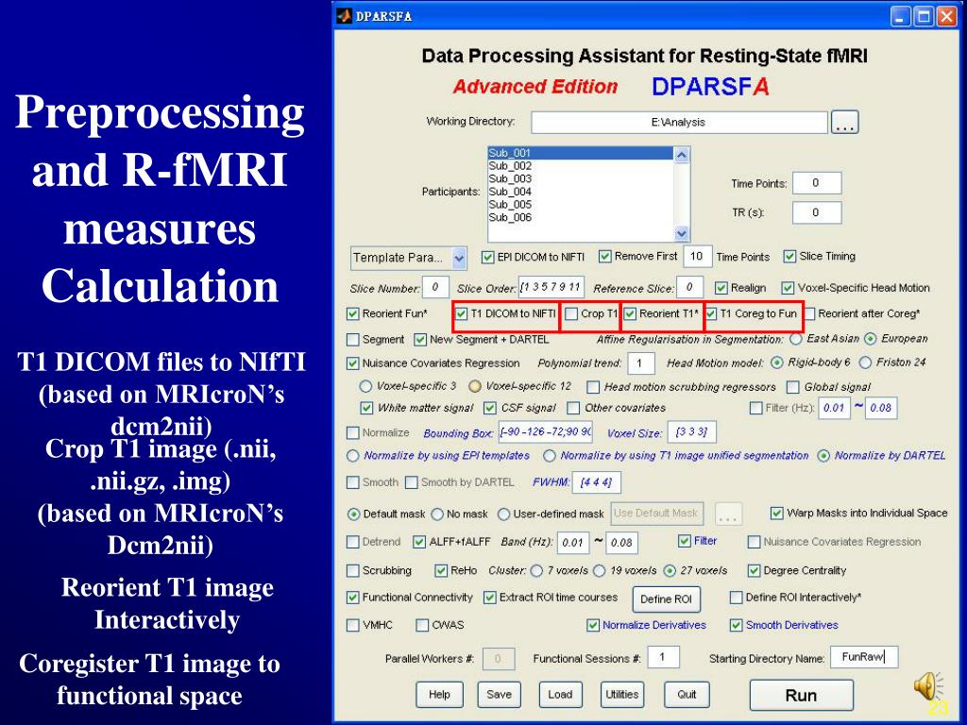Click the Define ROI button
Image resolution: width=967 pixels, height=725 pixels.
(666, 599)
